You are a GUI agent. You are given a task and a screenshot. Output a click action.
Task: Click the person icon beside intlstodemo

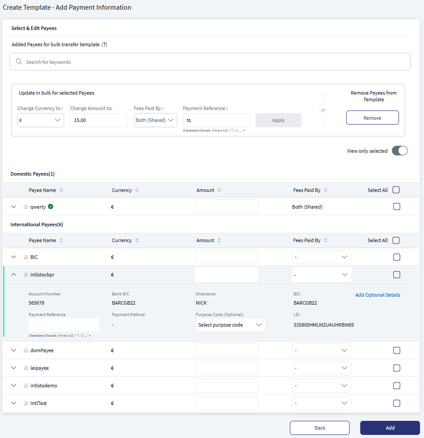point(26,386)
